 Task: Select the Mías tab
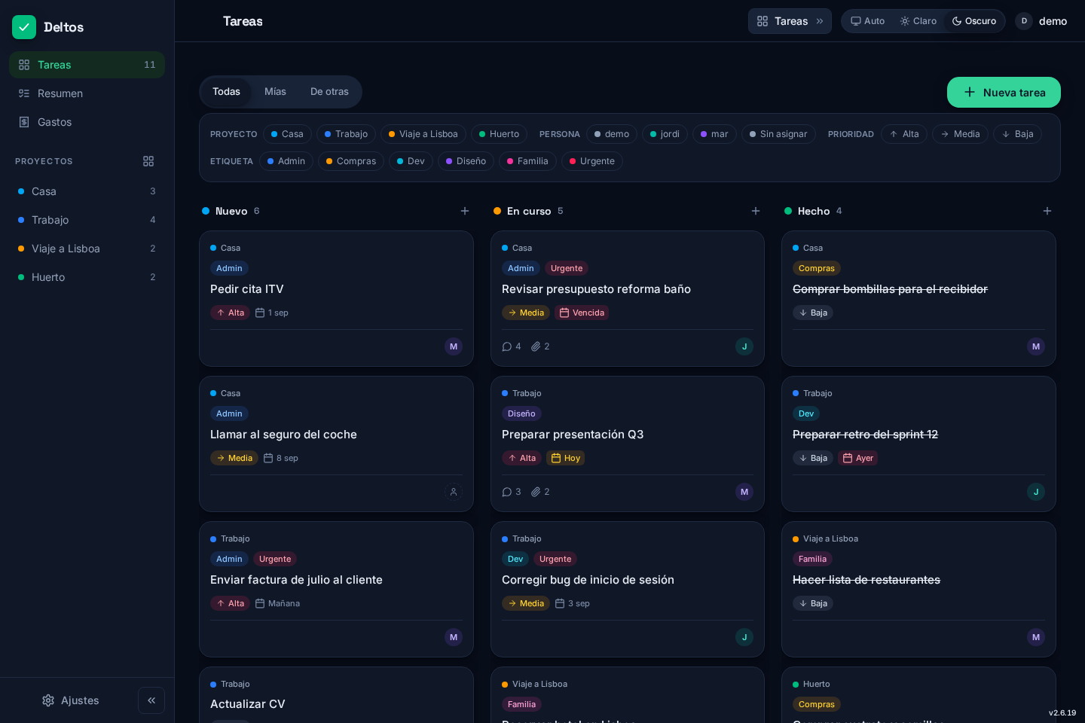(x=275, y=92)
